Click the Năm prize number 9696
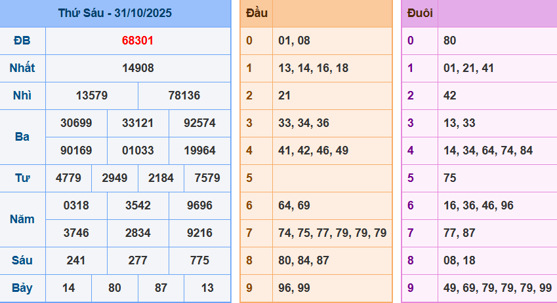This screenshot has height=303, width=557. 199,205
